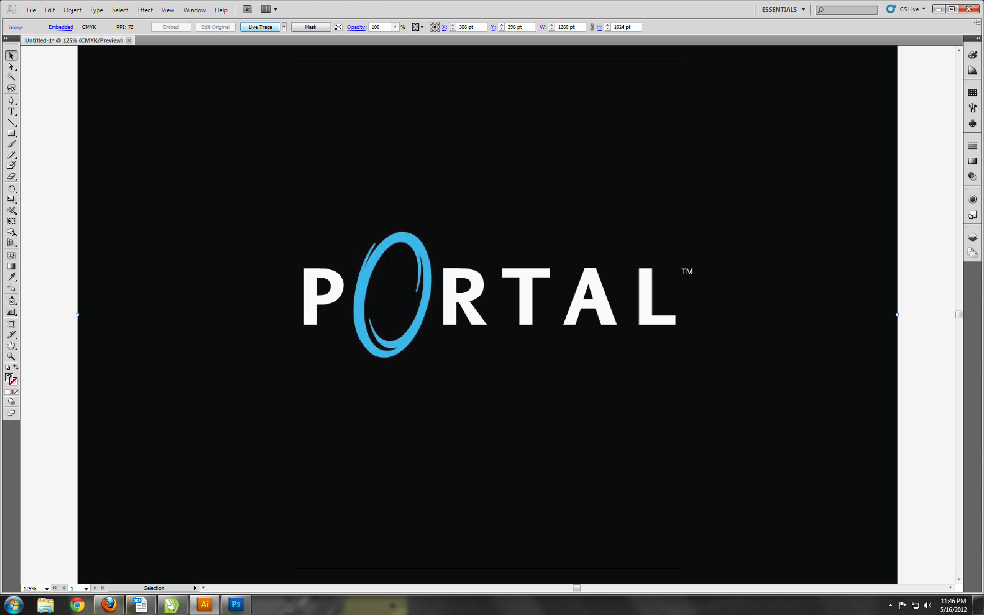The height and width of the screenshot is (615, 984).
Task: Open the artboard number dropdown
Action: point(86,588)
